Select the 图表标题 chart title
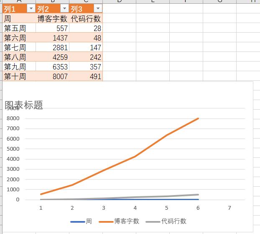The width and height of the screenshot is (260, 234). click(24, 105)
